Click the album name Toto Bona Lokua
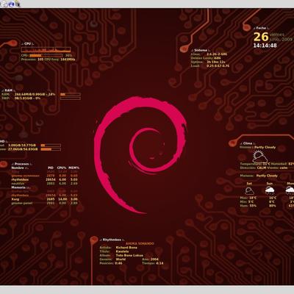Image resolution: width=294 pixels, height=294 pixels. pyautogui.click(x=129, y=255)
